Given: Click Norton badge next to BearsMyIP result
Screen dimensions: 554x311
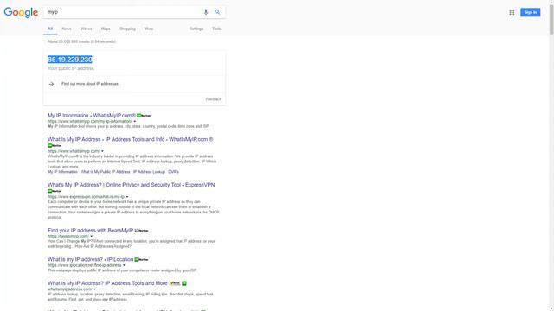Looking at the screenshot, I should click(141, 231).
